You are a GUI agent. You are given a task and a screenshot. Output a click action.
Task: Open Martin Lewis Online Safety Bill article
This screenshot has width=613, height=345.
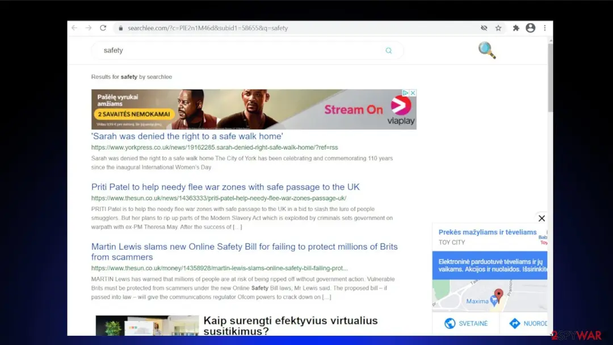pos(244,251)
